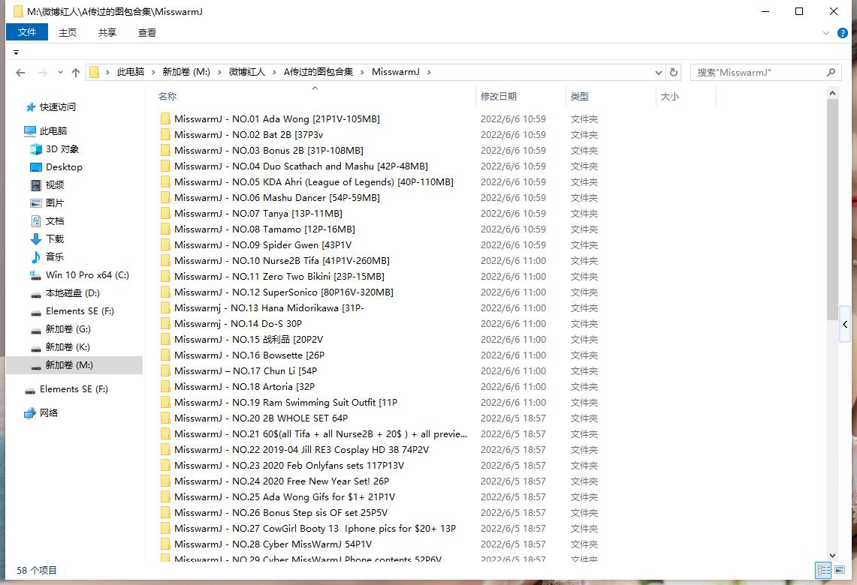
Task: Select folder icon of NO.22 Jill RE3
Action: pos(165,450)
